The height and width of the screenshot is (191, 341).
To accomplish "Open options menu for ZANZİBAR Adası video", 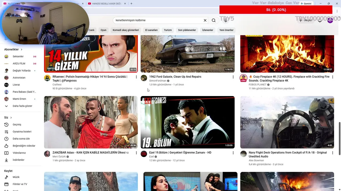I will point(136,153).
